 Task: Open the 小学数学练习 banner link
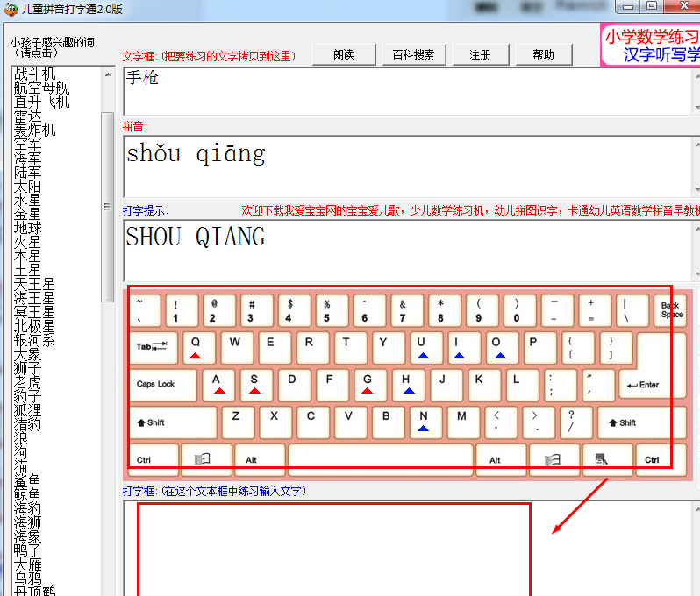[x=651, y=38]
